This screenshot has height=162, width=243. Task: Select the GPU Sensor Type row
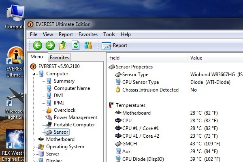coord(137,82)
